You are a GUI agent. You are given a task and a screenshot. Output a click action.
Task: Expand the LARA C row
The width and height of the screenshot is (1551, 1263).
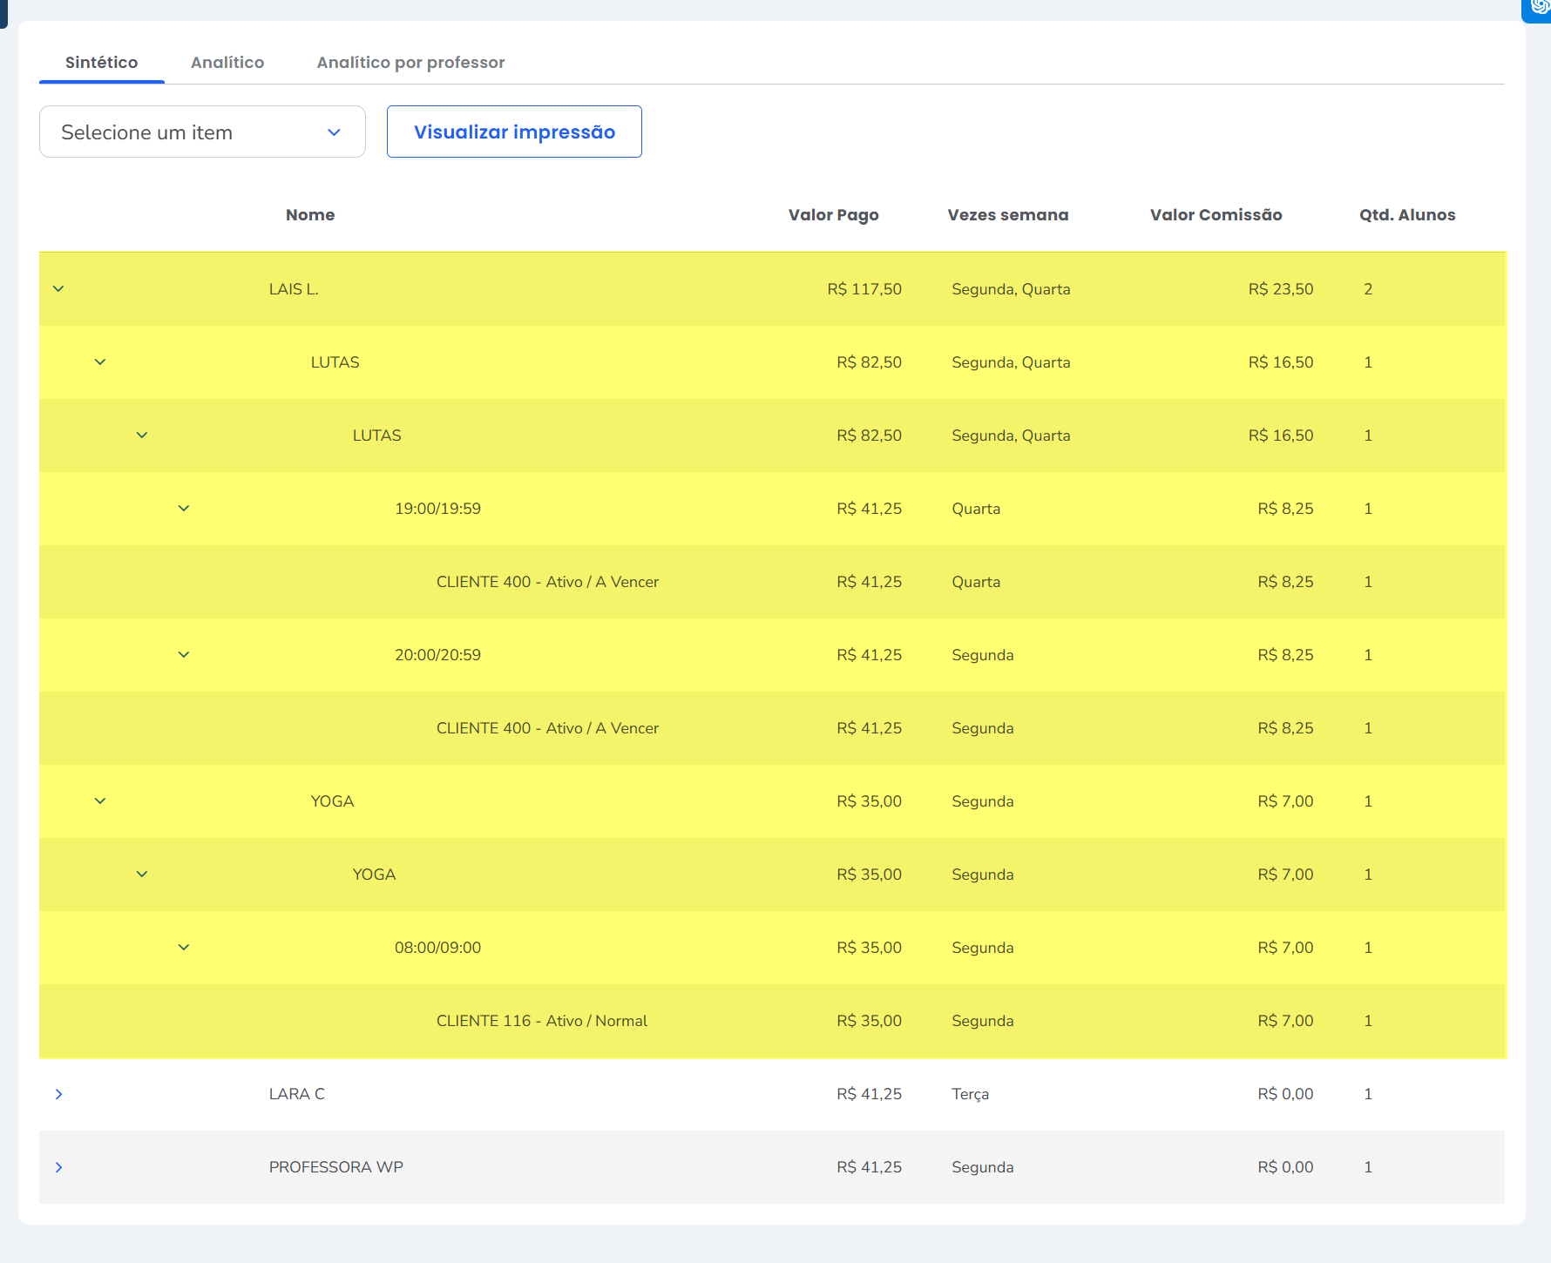(x=58, y=1094)
